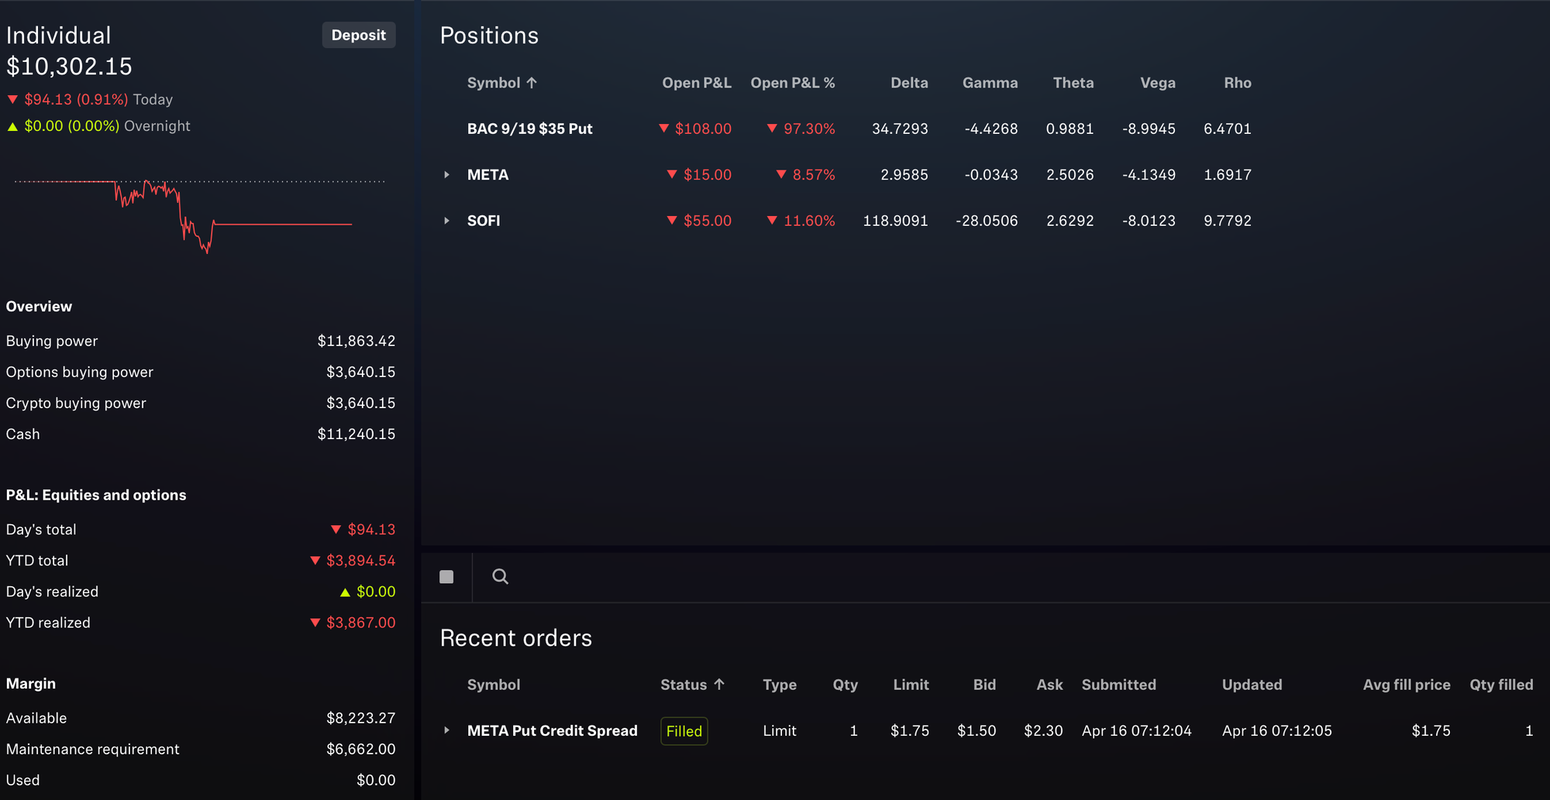Click the Buying power value $11,863.42
Screen dimensions: 1550x800
[356, 341]
